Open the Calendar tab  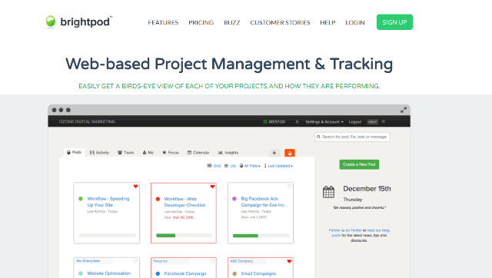pos(198,153)
